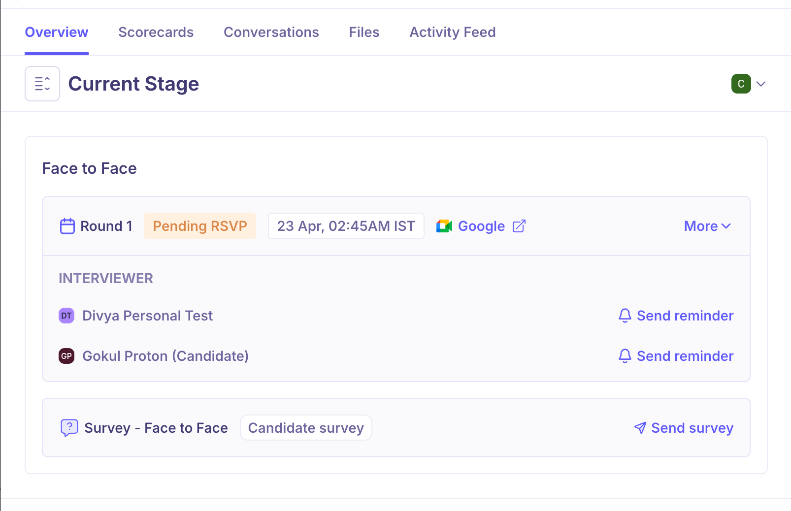Click Send survey for Face to Face
The image size is (791, 511).
[x=684, y=428]
